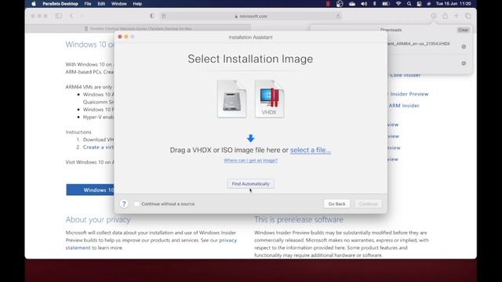Viewport: 502px width, 282px height.
Task: Clear the Safari downloads list
Action: pos(463,30)
